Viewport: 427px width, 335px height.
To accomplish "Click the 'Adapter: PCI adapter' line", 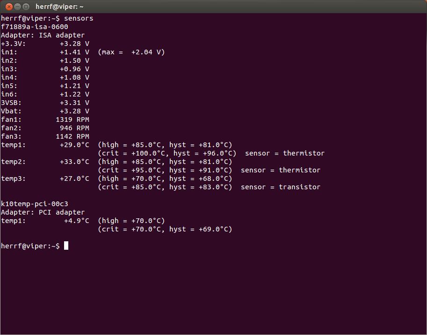I will 43,212.
